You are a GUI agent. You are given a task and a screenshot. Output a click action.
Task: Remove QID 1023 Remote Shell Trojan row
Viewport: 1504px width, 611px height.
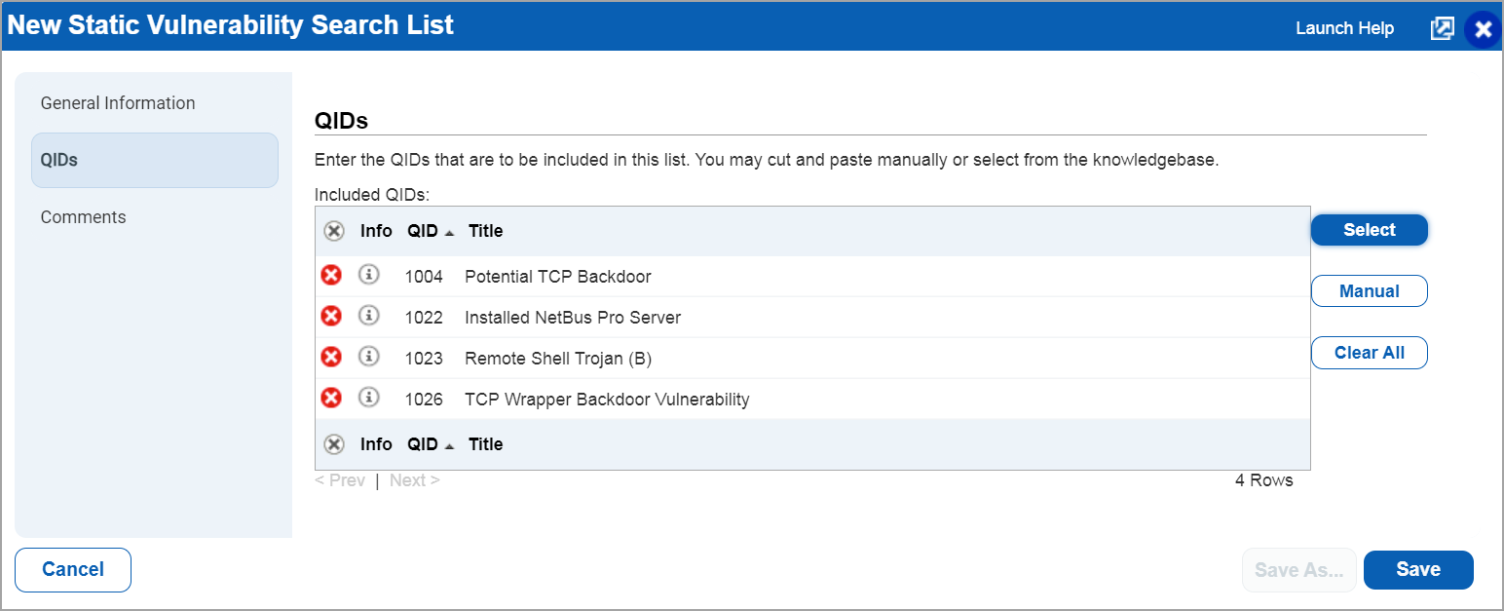(x=331, y=358)
